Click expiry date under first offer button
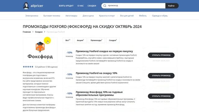Viewport: 199px width, 112px height. point(161,61)
